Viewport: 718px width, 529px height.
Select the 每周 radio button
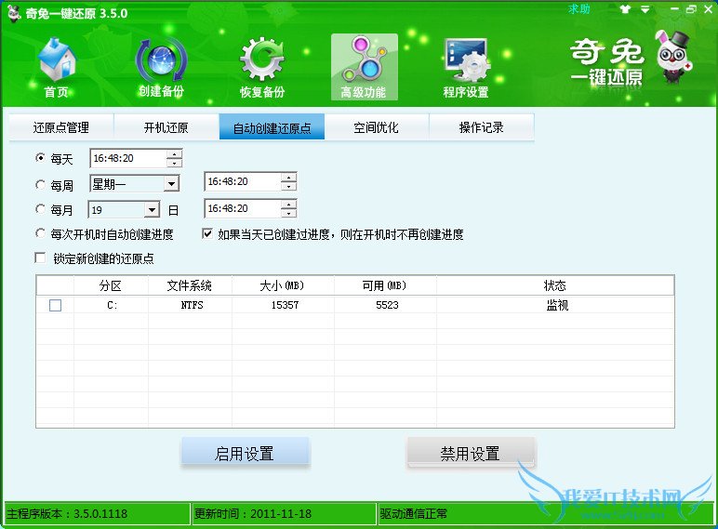pos(40,184)
